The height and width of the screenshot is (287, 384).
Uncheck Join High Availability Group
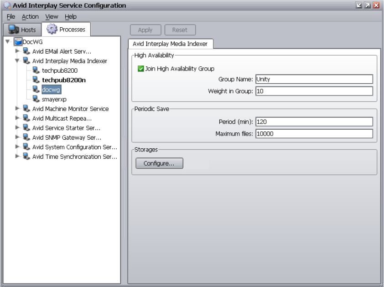pyautogui.click(x=140, y=69)
